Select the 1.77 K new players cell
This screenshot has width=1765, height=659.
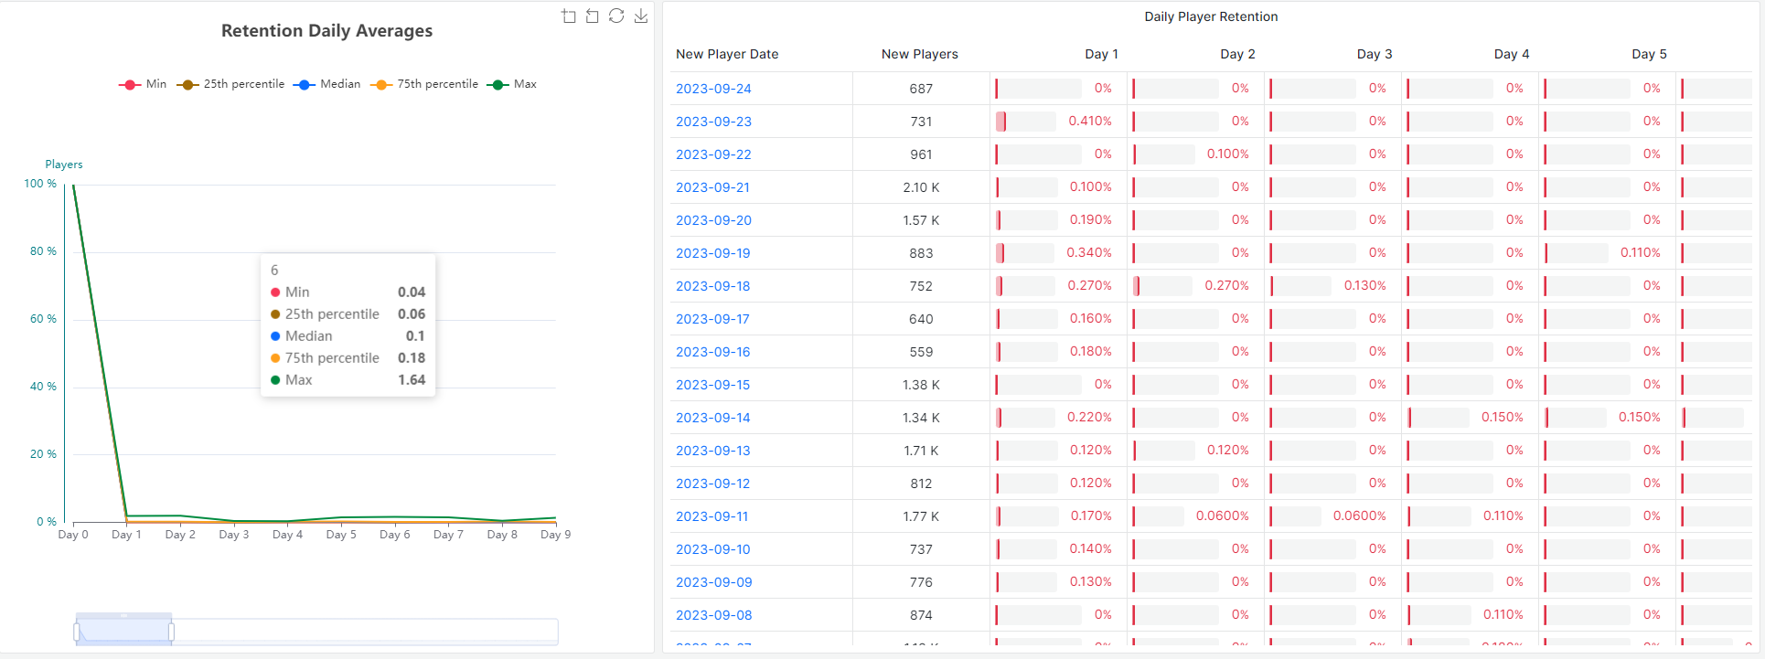(x=921, y=516)
